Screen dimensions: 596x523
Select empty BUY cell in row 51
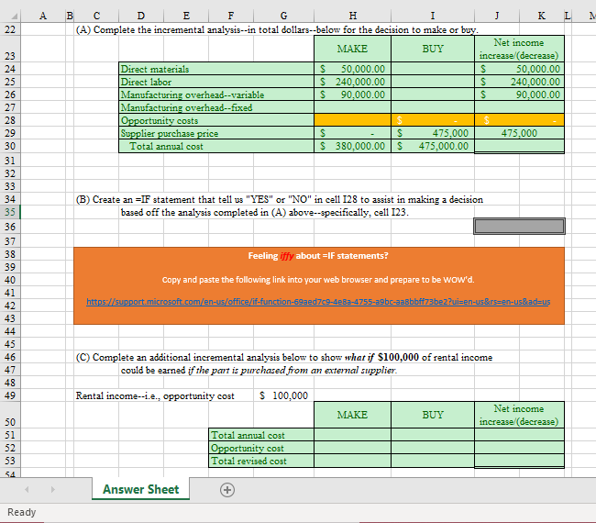433,435
